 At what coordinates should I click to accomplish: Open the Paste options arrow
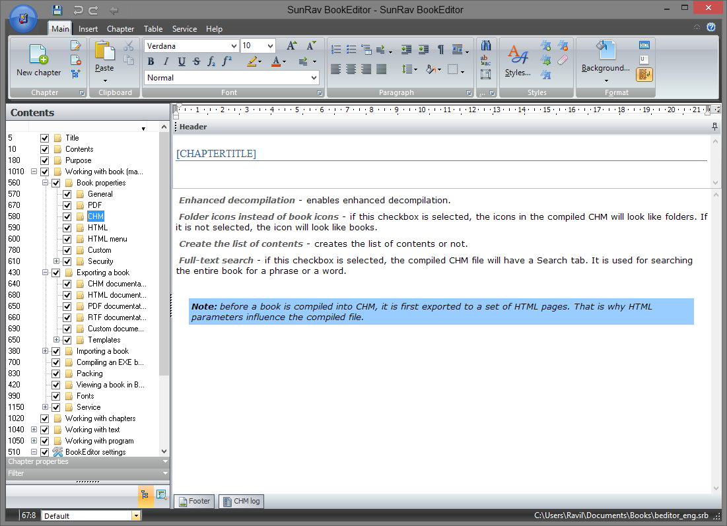[105, 81]
